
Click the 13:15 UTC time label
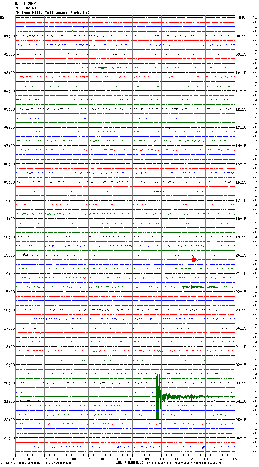(x=241, y=128)
